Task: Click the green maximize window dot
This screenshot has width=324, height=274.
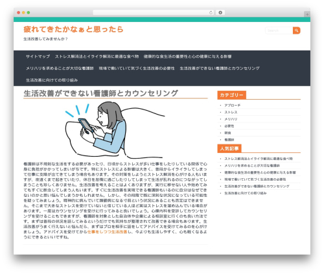Action: [29, 12]
